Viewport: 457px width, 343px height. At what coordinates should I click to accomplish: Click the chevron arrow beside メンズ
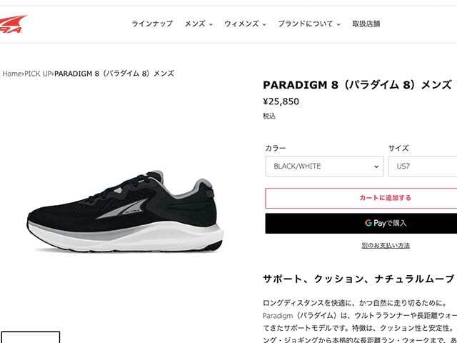(x=211, y=24)
